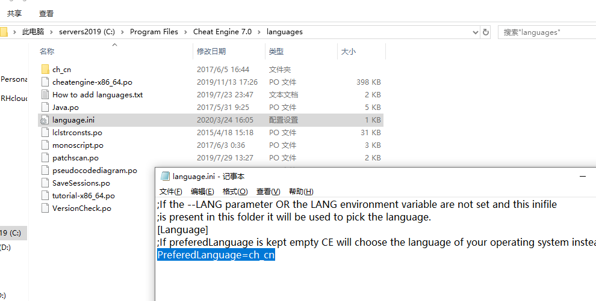The width and height of the screenshot is (596, 301).
Task: Click Program Files breadcrumb
Action: (154, 32)
